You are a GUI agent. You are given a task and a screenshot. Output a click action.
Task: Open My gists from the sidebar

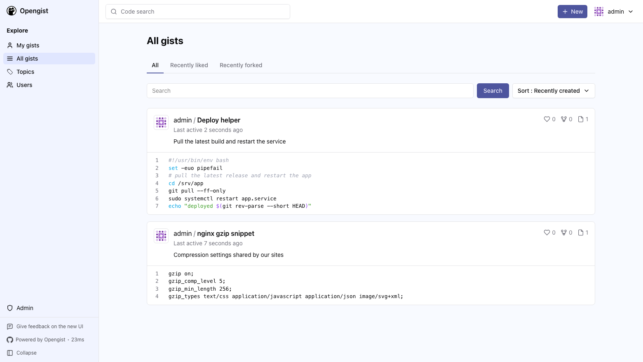coord(49,45)
